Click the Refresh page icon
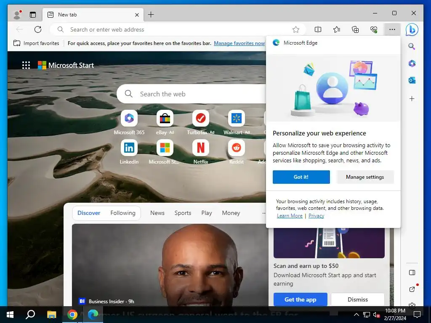The width and height of the screenshot is (431, 323). point(38,29)
